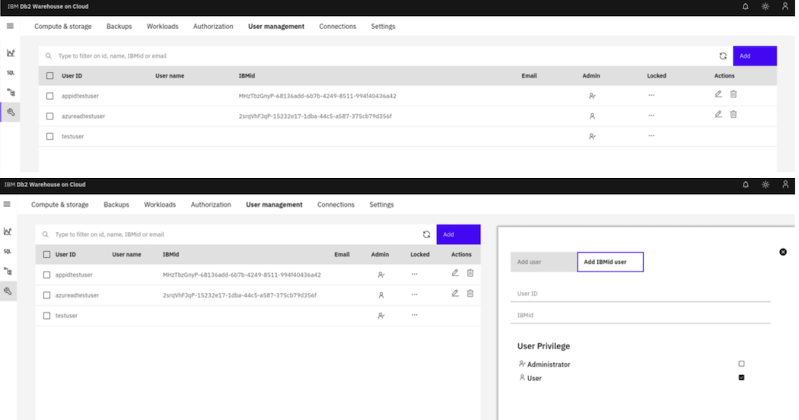Click testuser locked dots in lower view

(x=414, y=315)
